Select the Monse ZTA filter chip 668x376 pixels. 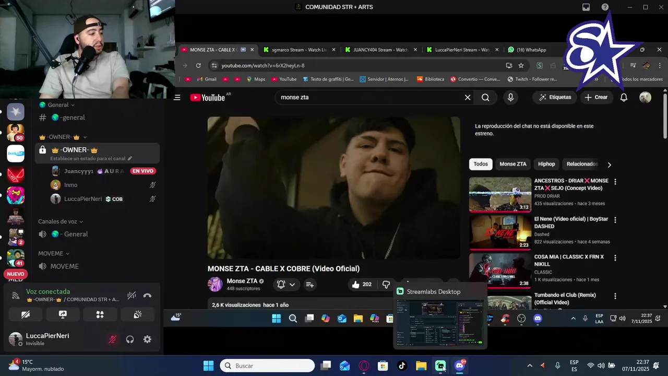pyautogui.click(x=513, y=164)
